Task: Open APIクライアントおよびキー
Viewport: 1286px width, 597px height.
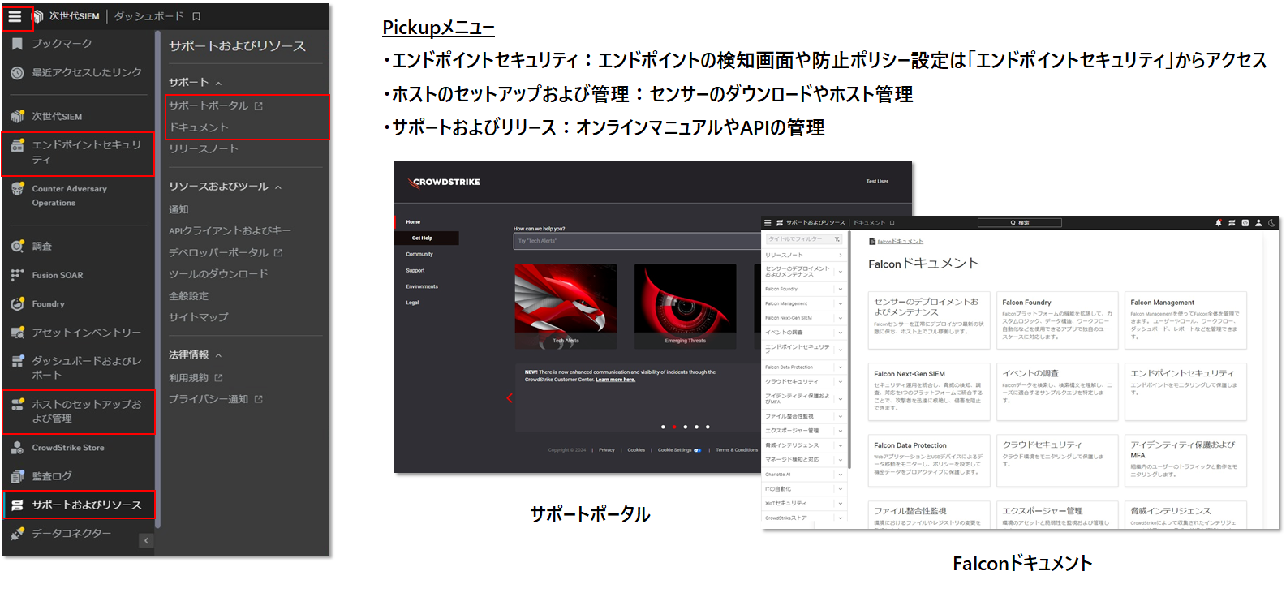Action: point(230,231)
